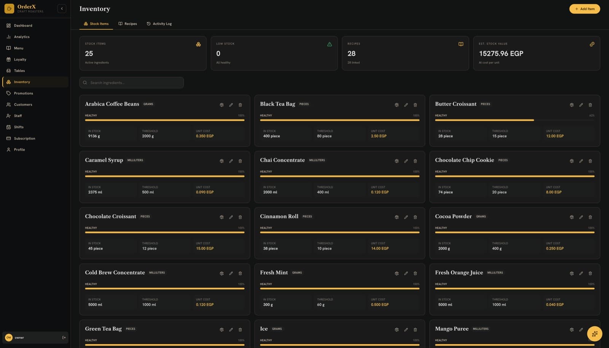Delete the Chocolate Chip Cookie item
Screen dimensions: 609x348
tap(590, 161)
